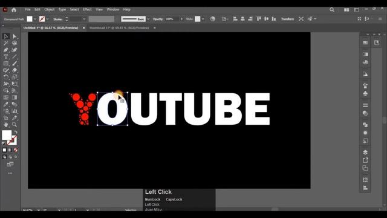387x218 pixels.
Task: Open the Symbols panel club icon
Action: [365, 93]
